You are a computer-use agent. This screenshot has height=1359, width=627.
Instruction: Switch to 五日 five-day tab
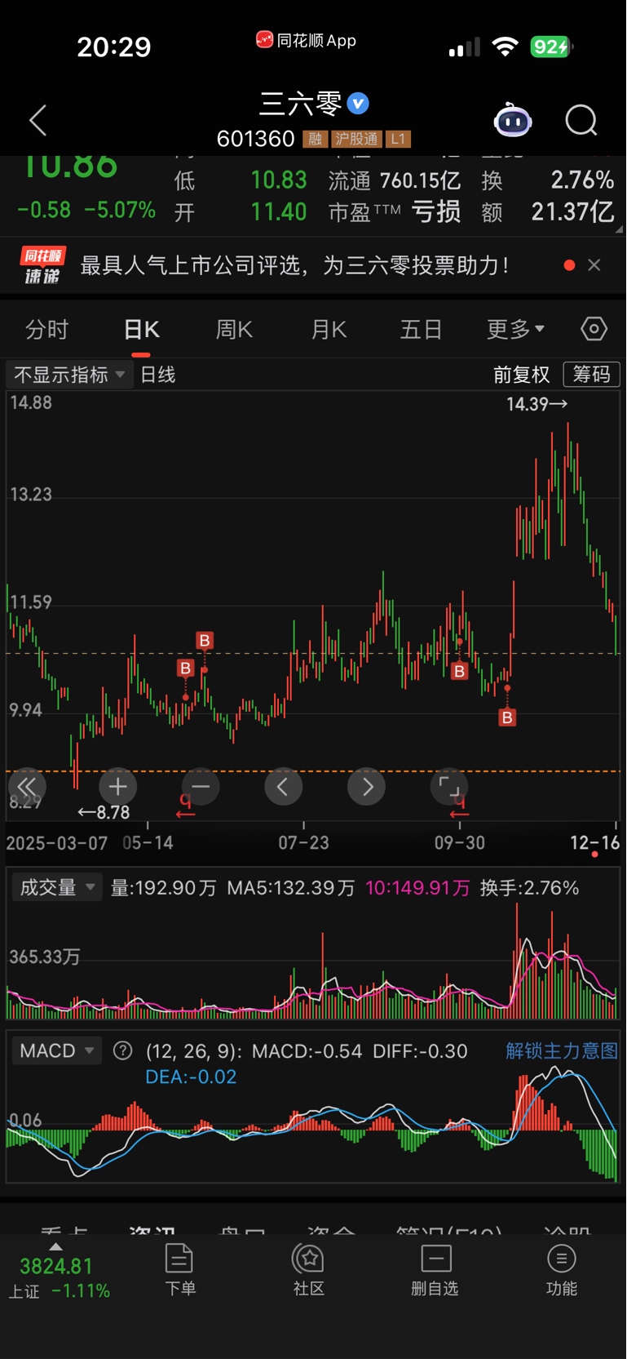click(421, 330)
